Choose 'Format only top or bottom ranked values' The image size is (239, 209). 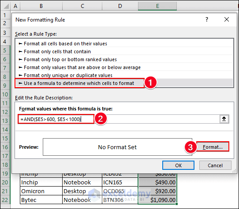click(x=124, y=59)
